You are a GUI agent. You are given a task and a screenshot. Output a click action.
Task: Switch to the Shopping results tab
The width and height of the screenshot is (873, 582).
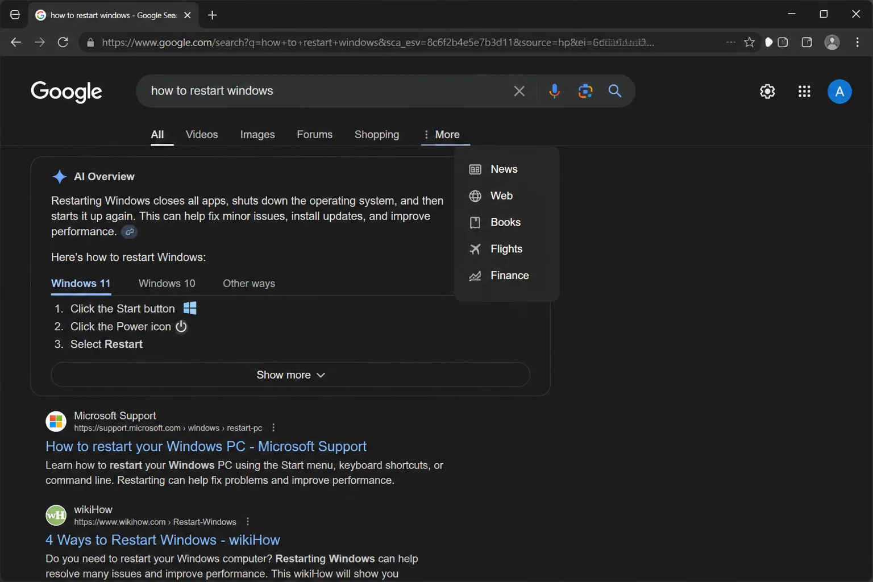pos(377,135)
